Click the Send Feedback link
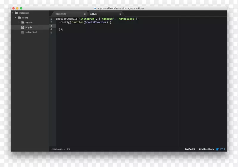238x167 pixels. [x=206, y=149]
